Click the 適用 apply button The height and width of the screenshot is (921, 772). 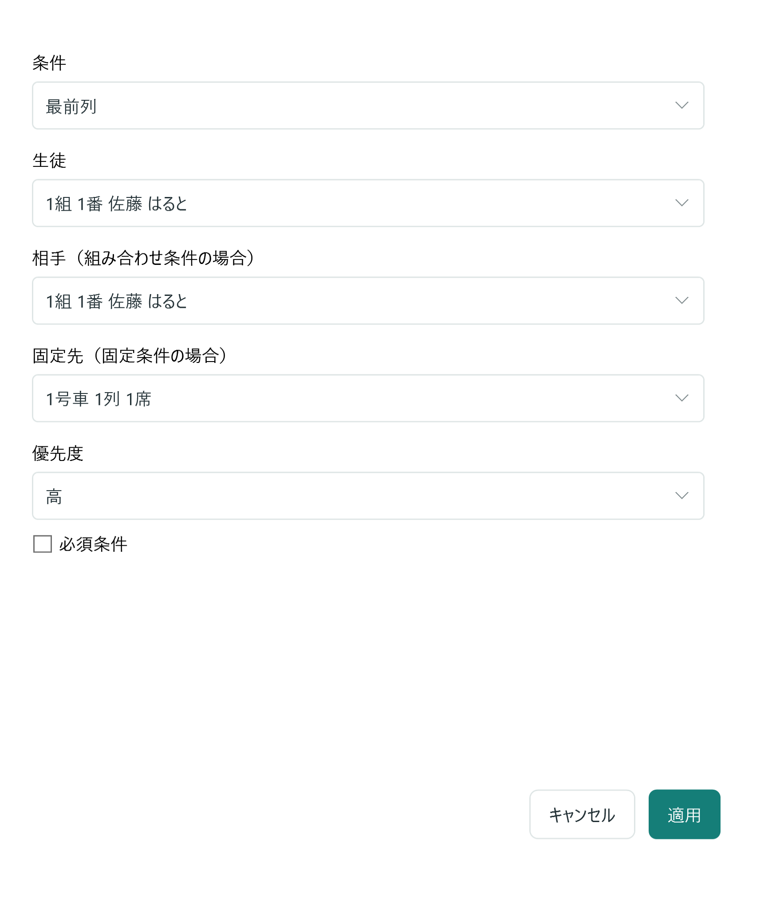coord(684,814)
